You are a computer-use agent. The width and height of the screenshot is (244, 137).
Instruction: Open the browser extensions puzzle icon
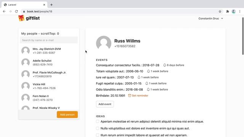click(228, 11)
